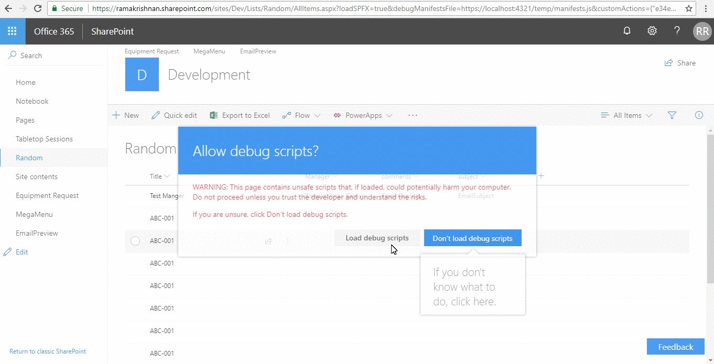The width and height of the screenshot is (714, 364).
Task: Click New in the command bar
Action: (126, 115)
